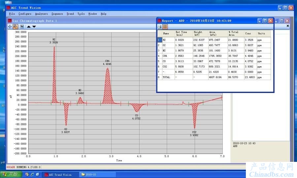This screenshot has height=178, width=297.
Task: Select the CO2 name cell
Action: coord(168,67)
